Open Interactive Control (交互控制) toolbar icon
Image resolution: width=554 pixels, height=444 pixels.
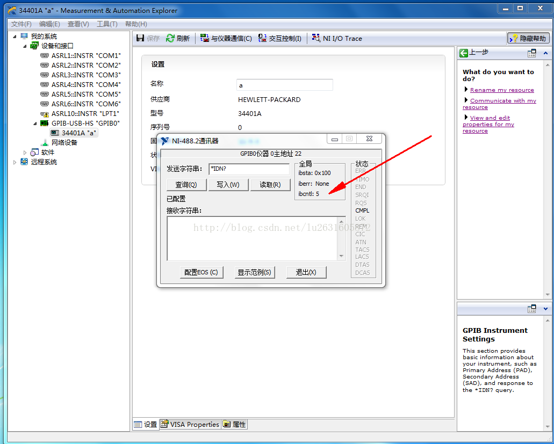point(262,38)
